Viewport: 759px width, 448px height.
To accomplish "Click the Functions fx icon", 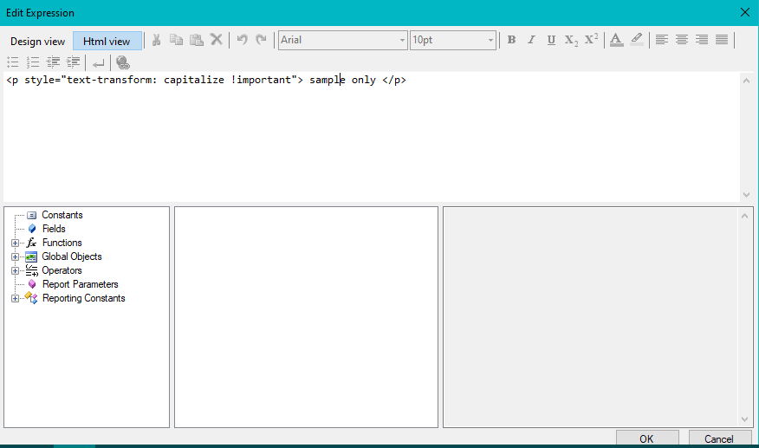I will pyautogui.click(x=31, y=243).
